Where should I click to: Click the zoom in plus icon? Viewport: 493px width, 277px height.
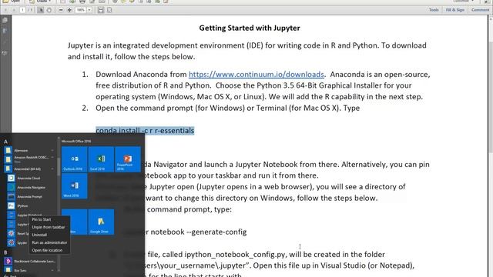[69, 10]
